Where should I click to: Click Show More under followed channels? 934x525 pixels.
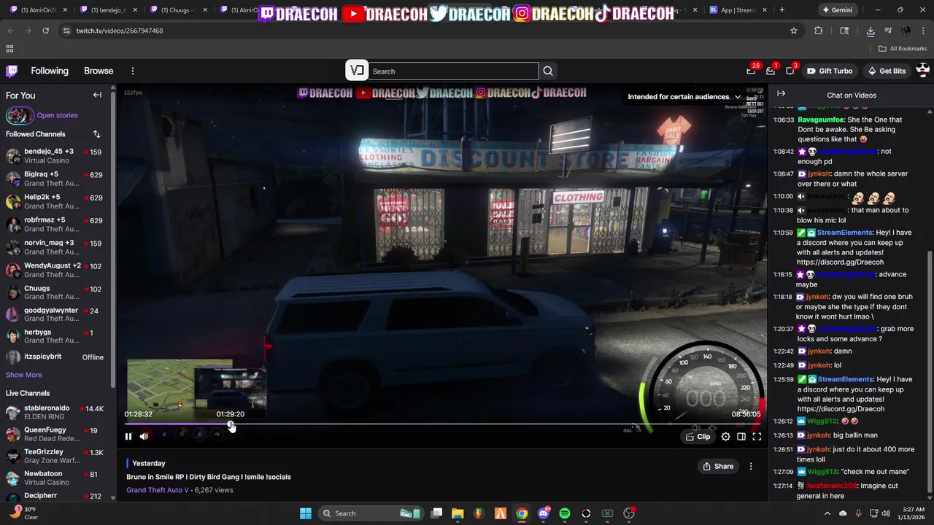(x=24, y=375)
